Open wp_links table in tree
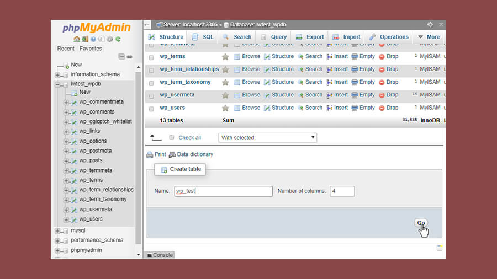The height and width of the screenshot is (279, 497). click(x=89, y=131)
